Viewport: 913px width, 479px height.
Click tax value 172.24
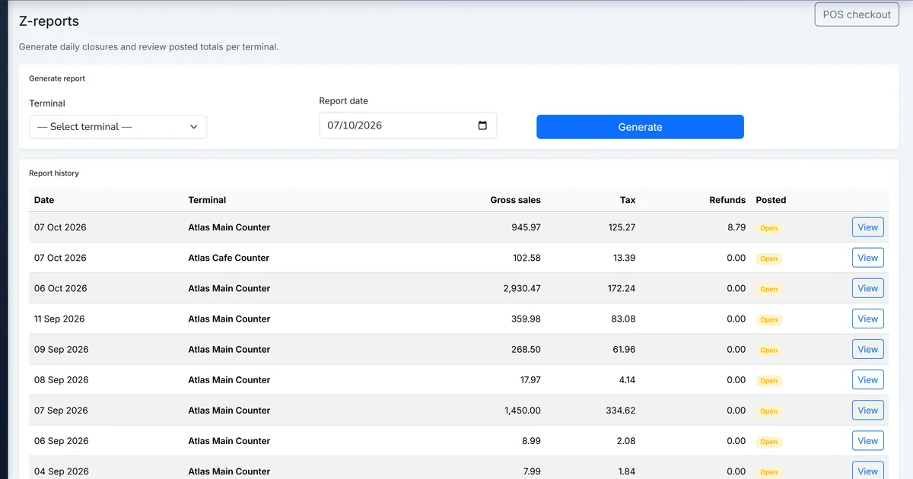[x=622, y=288]
